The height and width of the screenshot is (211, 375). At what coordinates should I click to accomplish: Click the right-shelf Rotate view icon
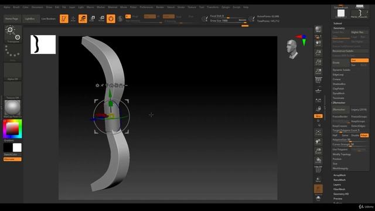318,160
